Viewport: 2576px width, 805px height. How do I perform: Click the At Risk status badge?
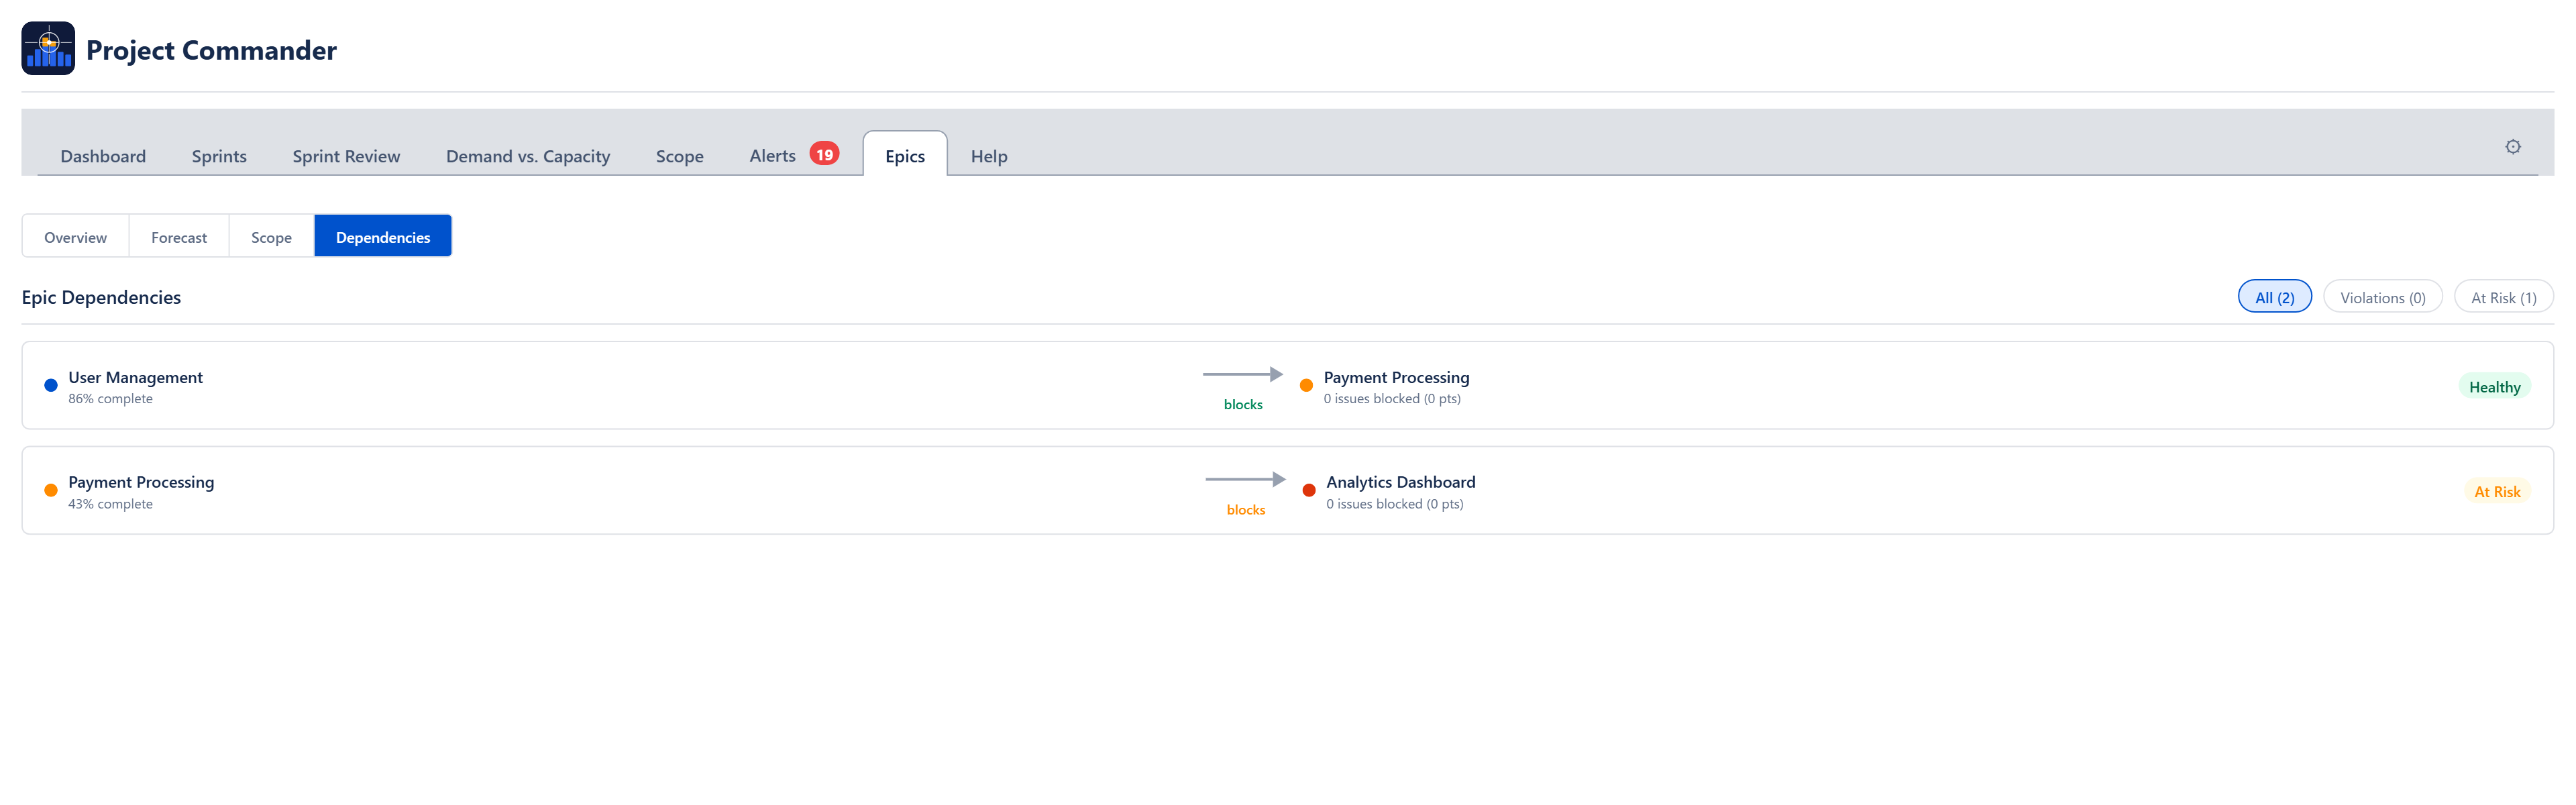tap(2498, 491)
